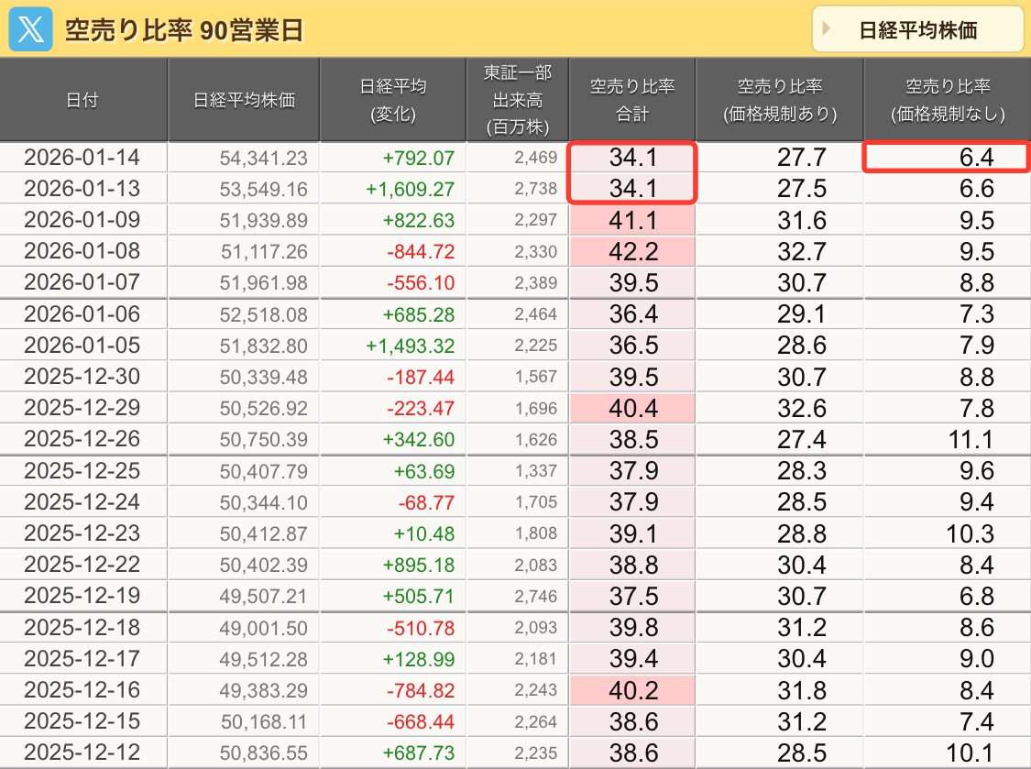1031x769 pixels.
Task: Select the date 2026-01-14 in the table
Action: [83, 156]
